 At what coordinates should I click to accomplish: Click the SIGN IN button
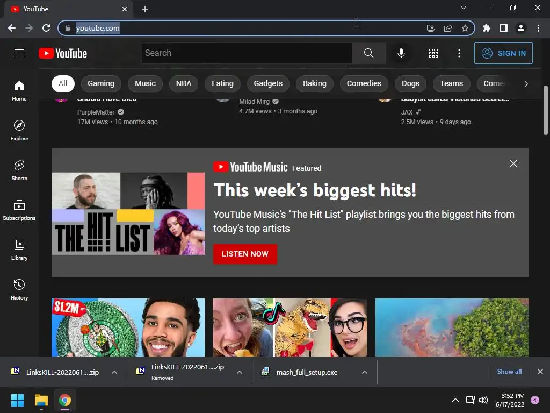(x=503, y=53)
